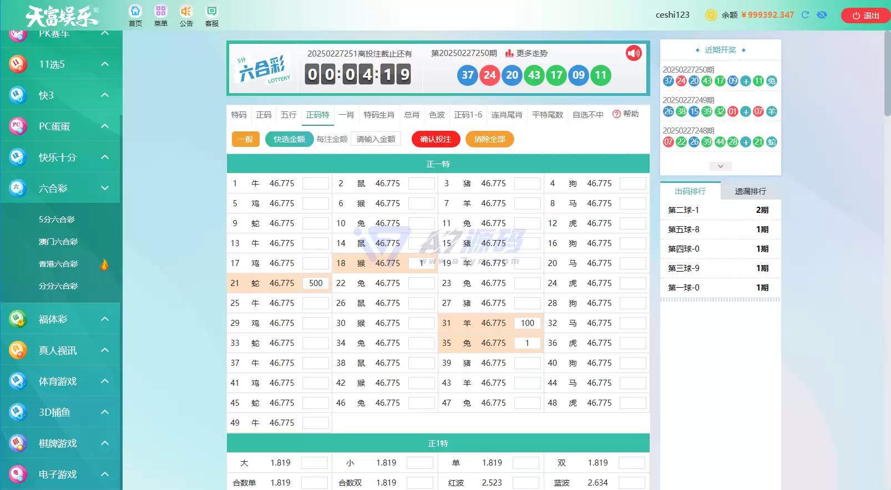Click the 更多走势 chart icon
This screenshot has height=490, width=891.
click(509, 53)
